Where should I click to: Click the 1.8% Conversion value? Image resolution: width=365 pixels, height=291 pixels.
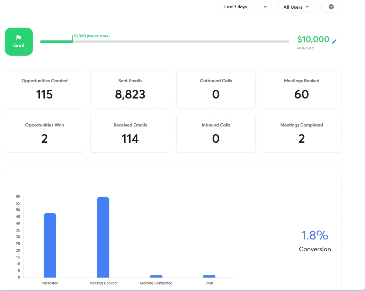315,235
